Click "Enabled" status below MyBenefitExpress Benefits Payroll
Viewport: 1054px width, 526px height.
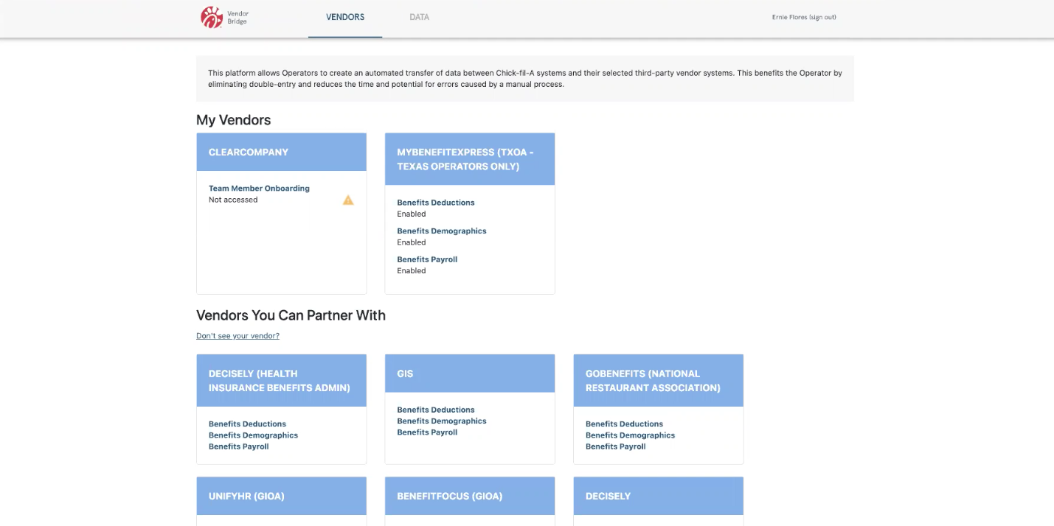[x=412, y=271]
